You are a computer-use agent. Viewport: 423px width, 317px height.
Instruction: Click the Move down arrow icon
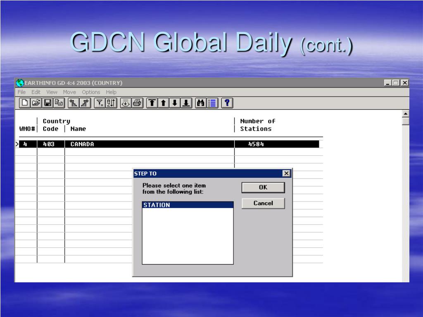pos(175,103)
